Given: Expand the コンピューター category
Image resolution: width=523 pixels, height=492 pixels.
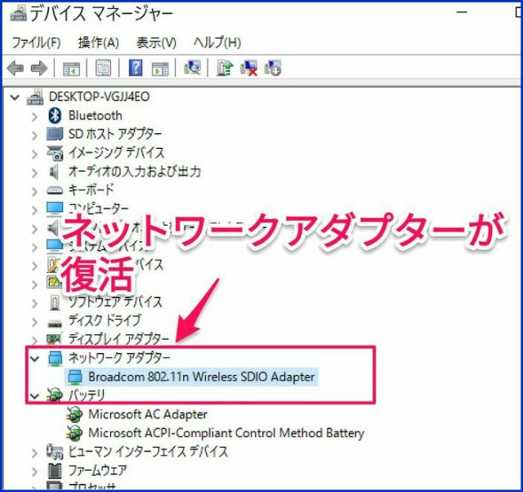Looking at the screenshot, I should pyautogui.click(x=34, y=210).
